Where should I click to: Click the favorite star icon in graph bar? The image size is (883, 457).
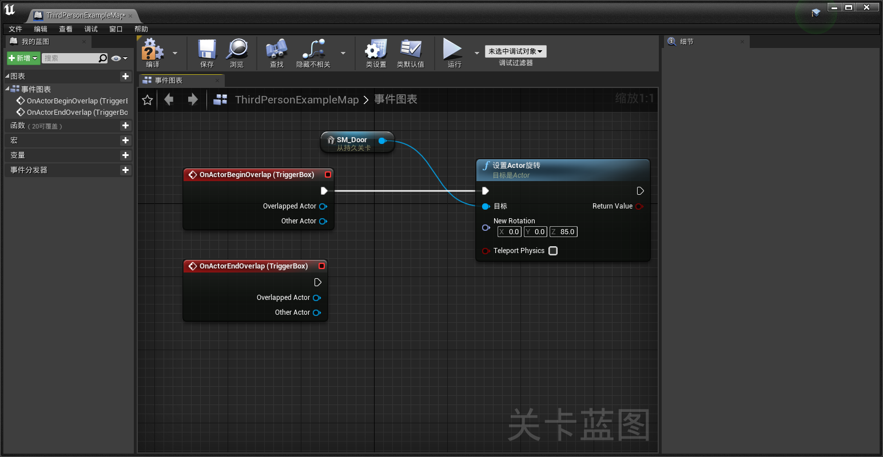click(x=147, y=100)
